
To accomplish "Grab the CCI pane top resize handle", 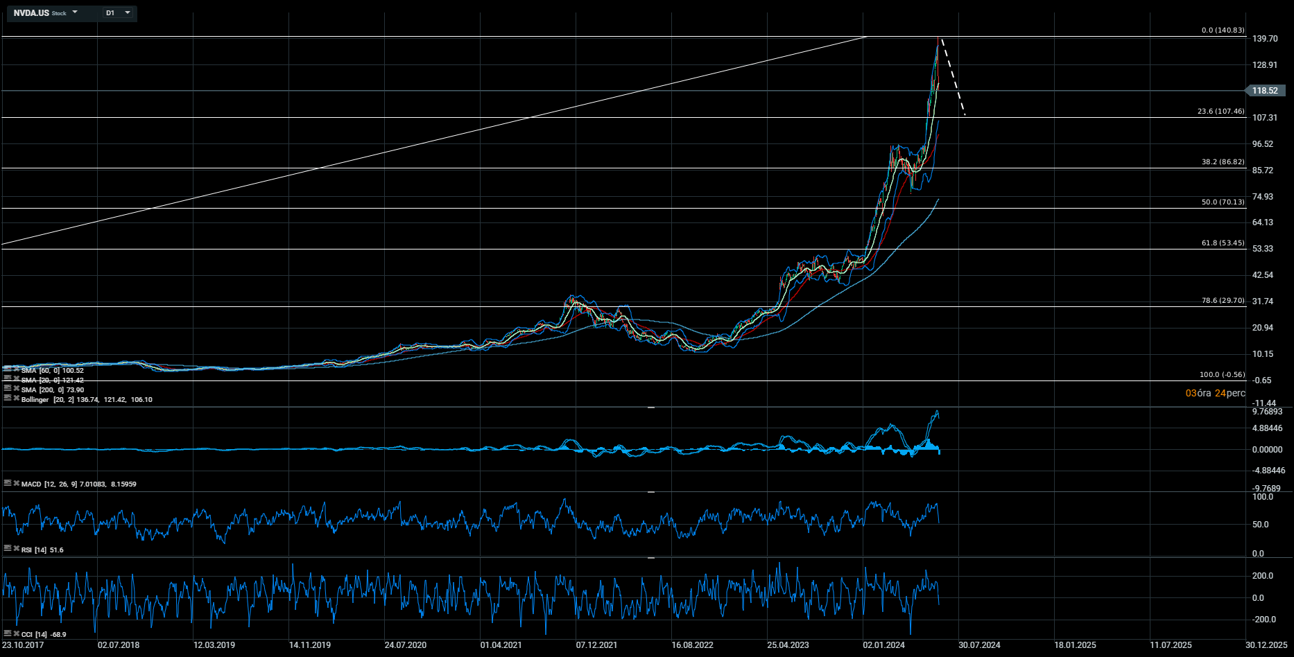I will pyautogui.click(x=651, y=557).
